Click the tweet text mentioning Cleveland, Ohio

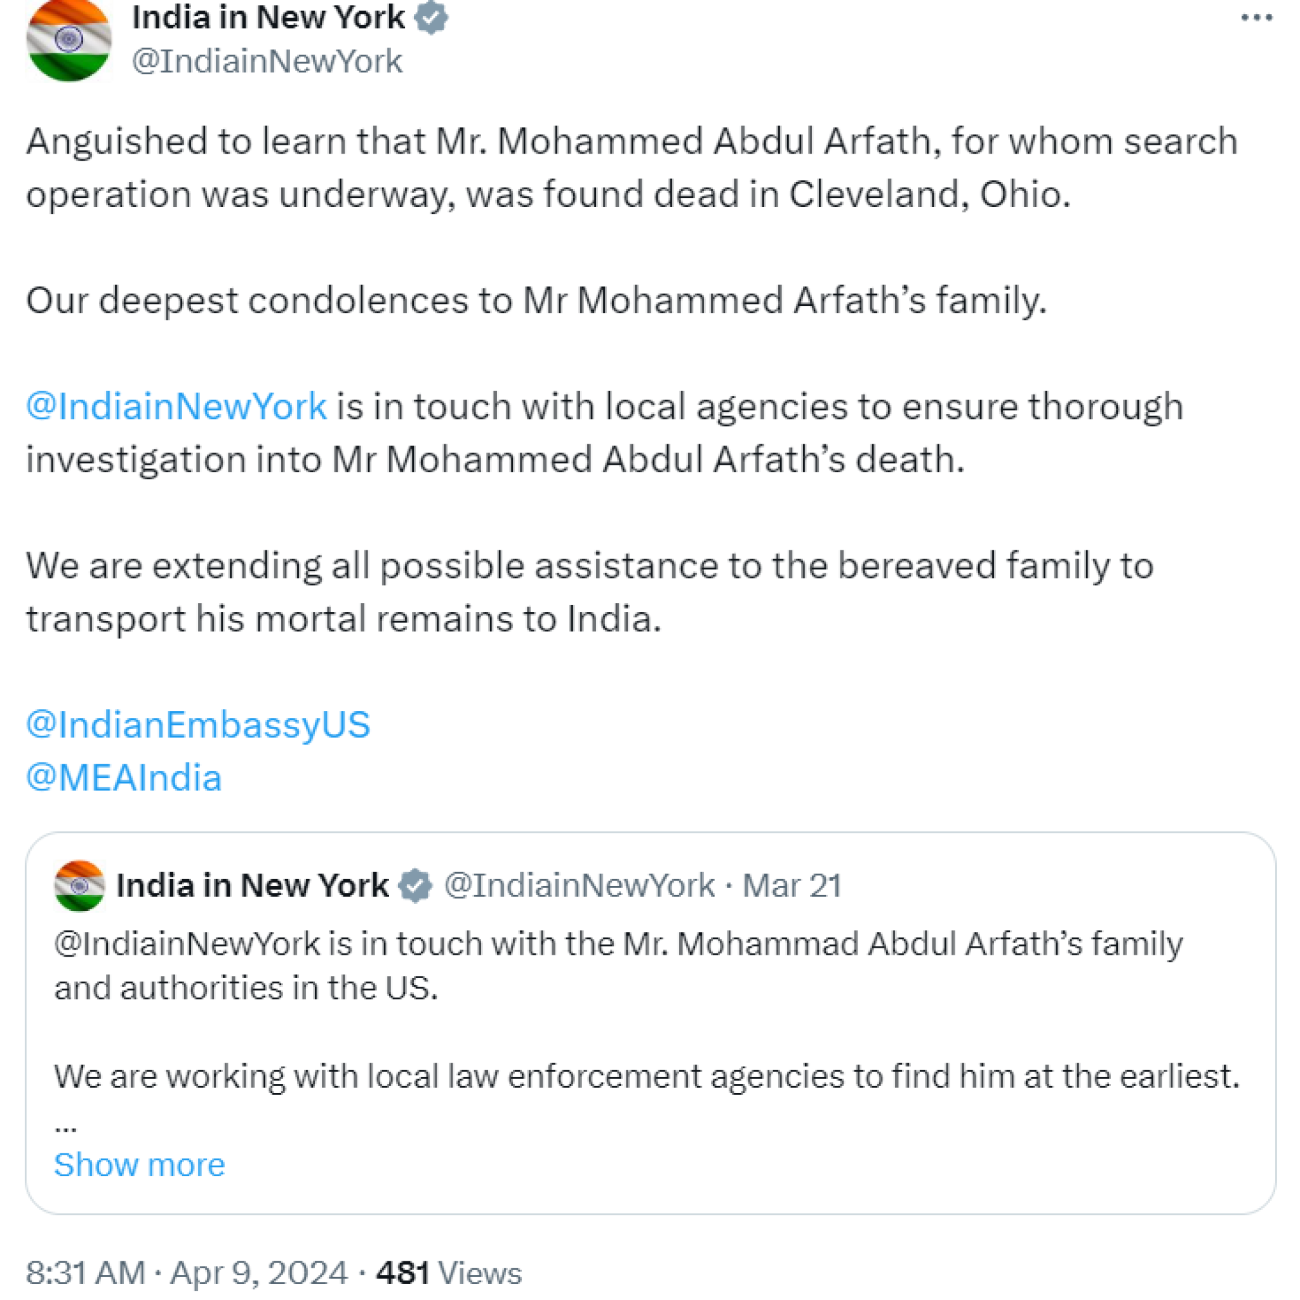point(632,168)
